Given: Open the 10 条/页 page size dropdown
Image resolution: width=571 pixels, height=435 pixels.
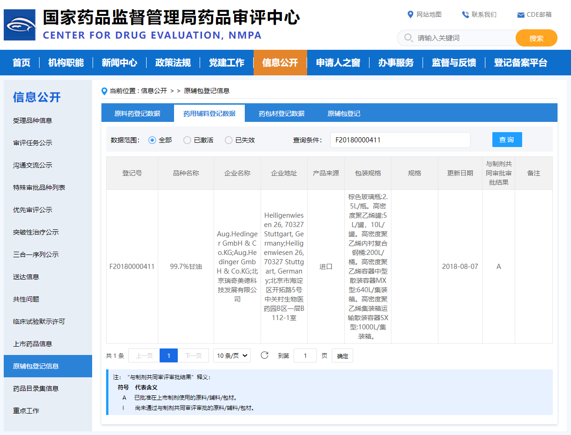Looking at the screenshot, I should coord(232,355).
